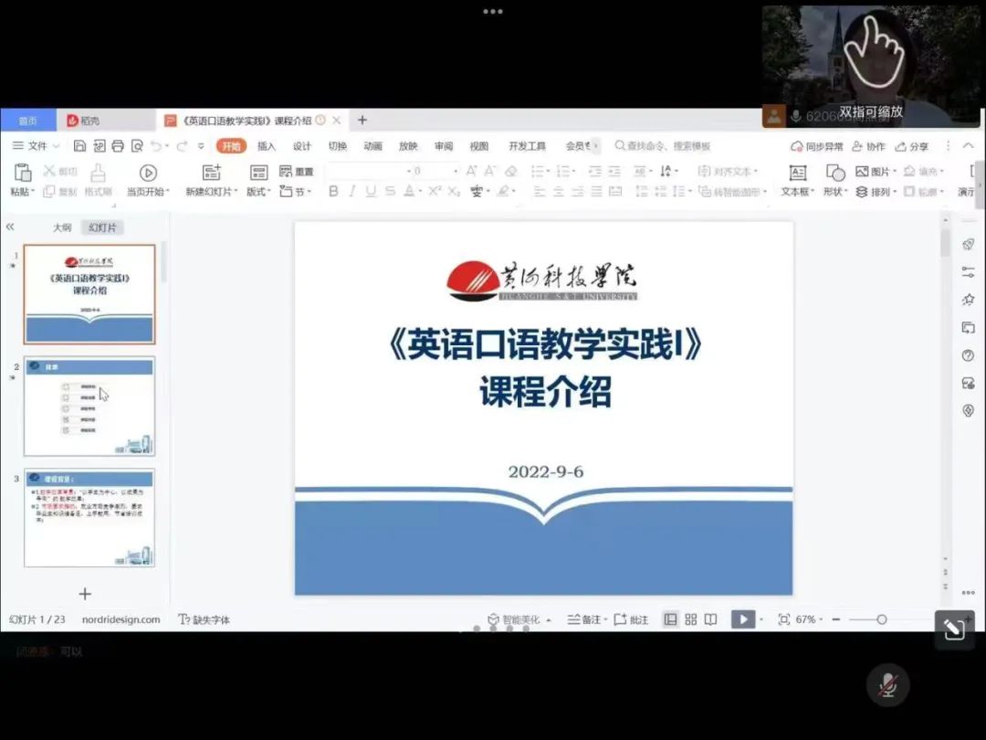986x740 pixels.
Task: Select slide 2 thumbnail
Action: [89, 406]
